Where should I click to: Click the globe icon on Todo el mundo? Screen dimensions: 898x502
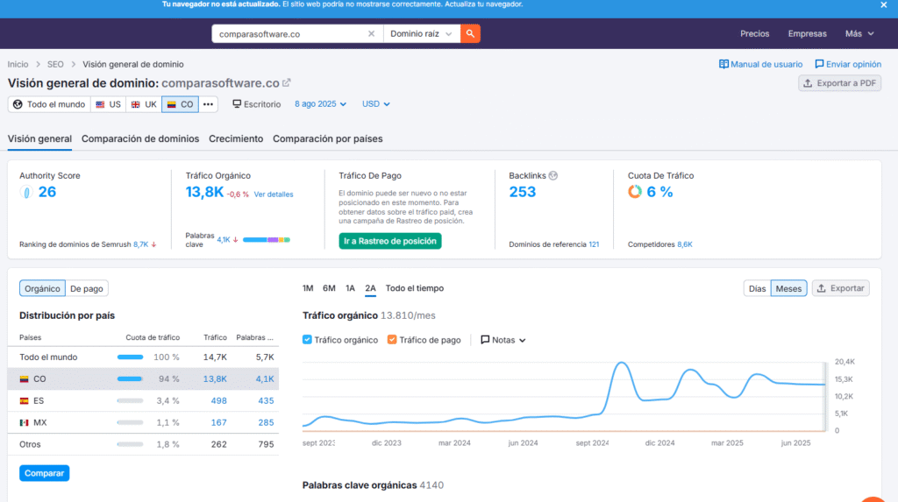tap(18, 104)
